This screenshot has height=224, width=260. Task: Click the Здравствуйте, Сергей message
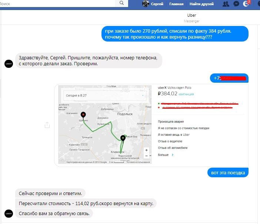point(89,60)
